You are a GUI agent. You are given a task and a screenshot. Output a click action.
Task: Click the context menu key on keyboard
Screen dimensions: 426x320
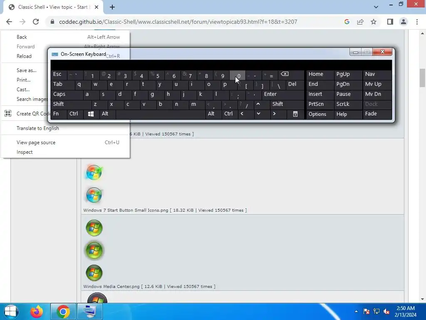click(x=295, y=114)
